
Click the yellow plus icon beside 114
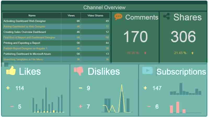pos(8,88)
